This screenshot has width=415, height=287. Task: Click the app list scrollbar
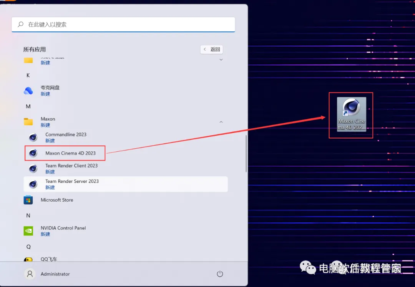pyautogui.click(x=246, y=153)
